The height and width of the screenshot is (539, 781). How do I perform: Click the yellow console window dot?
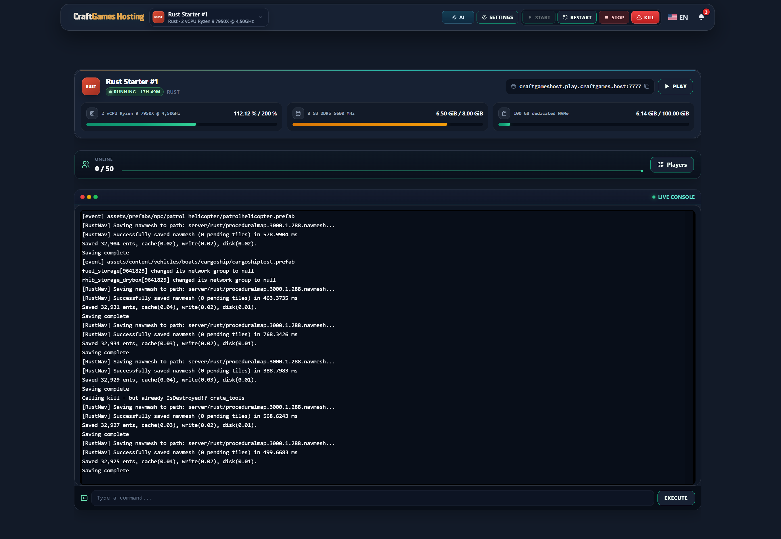coord(89,197)
